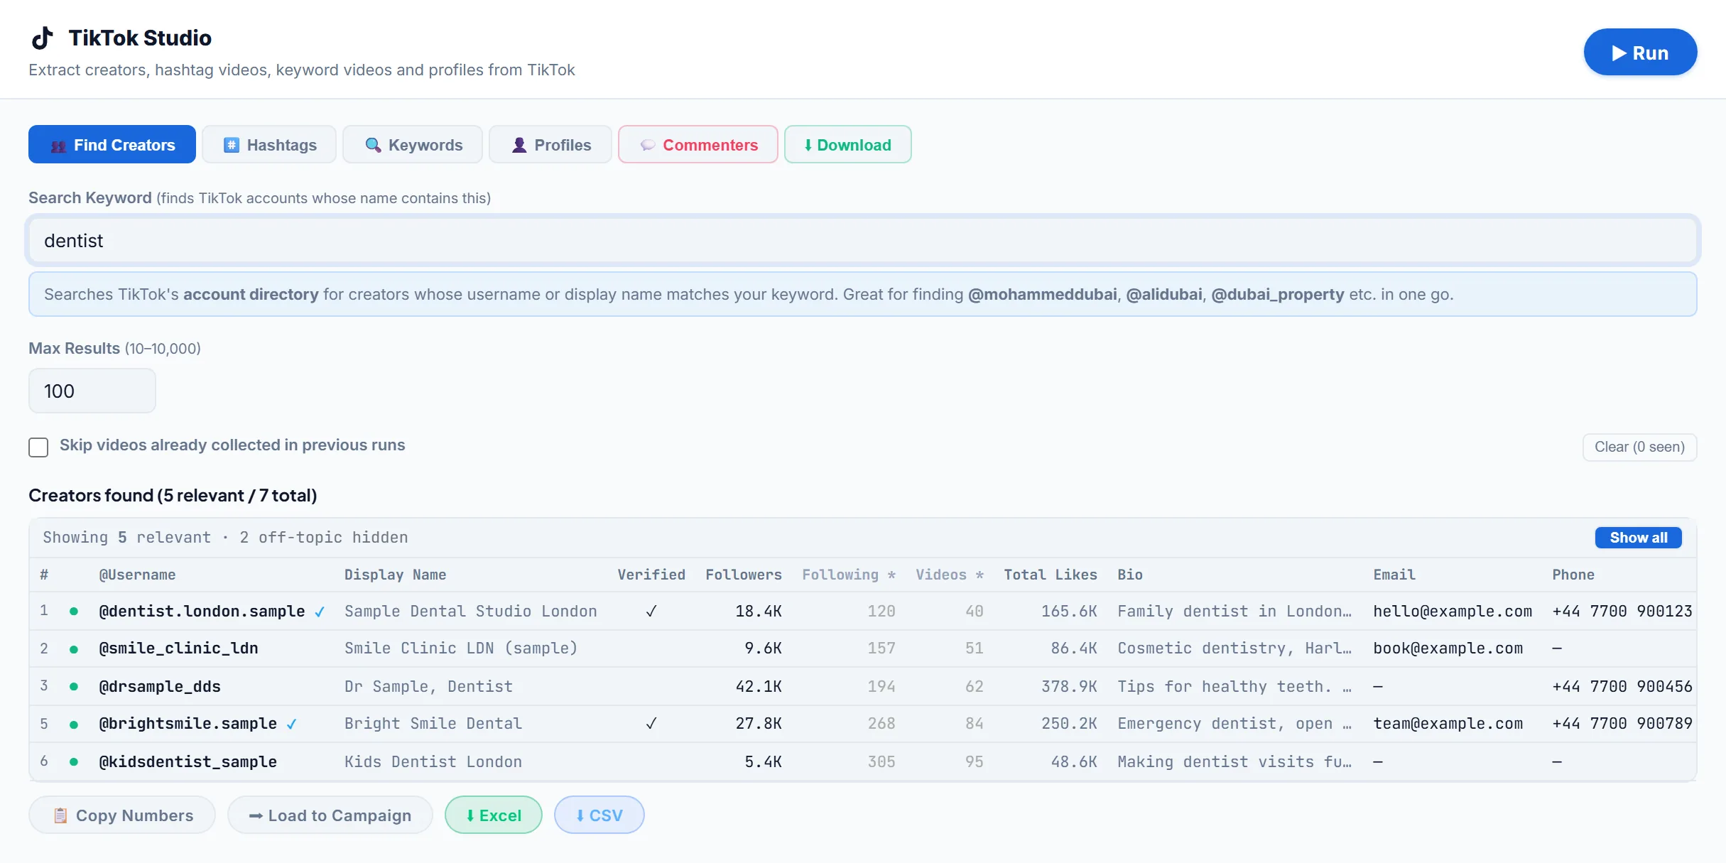This screenshot has width=1726, height=863.
Task: Sort by Videos column header
Action: click(x=950, y=575)
